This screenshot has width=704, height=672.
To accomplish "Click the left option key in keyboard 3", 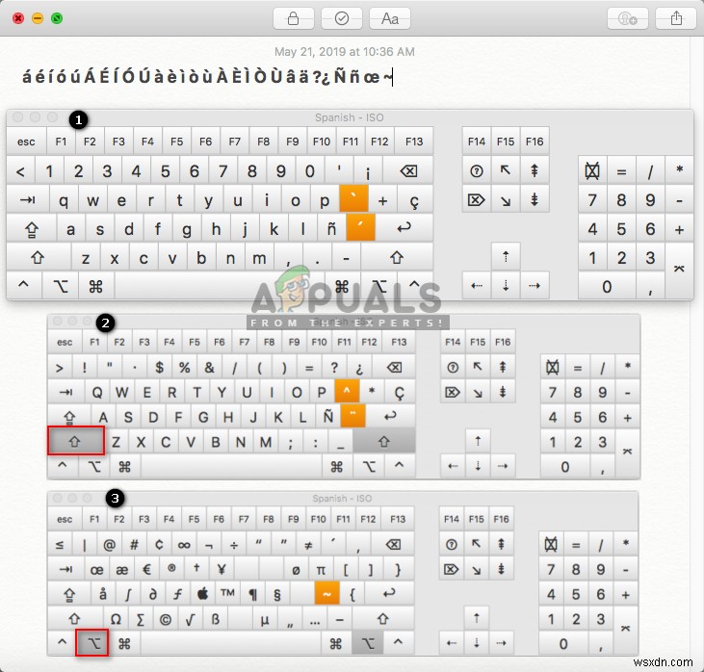I will [x=92, y=643].
